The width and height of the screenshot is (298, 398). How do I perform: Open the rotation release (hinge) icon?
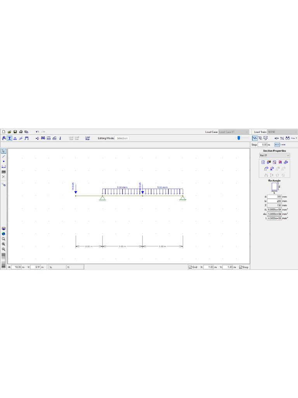click(21, 138)
